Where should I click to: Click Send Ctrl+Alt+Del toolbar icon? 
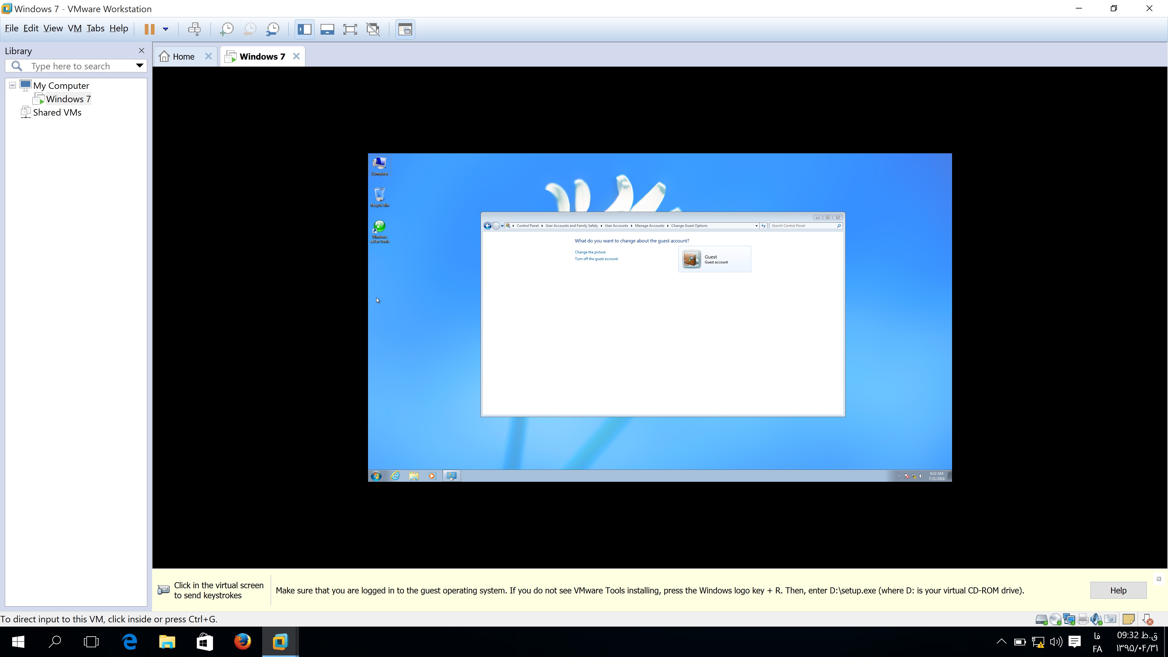[195, 29]
